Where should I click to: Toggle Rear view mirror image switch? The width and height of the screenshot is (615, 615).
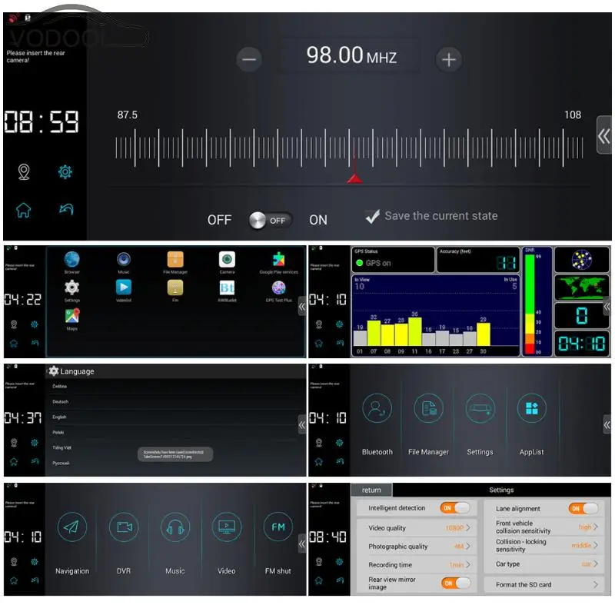(x=456, y=583)
